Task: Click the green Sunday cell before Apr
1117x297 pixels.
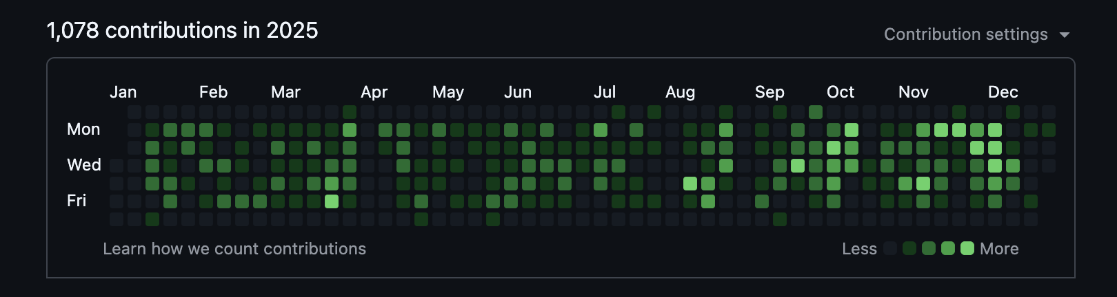Action: (x=350, y=112)
